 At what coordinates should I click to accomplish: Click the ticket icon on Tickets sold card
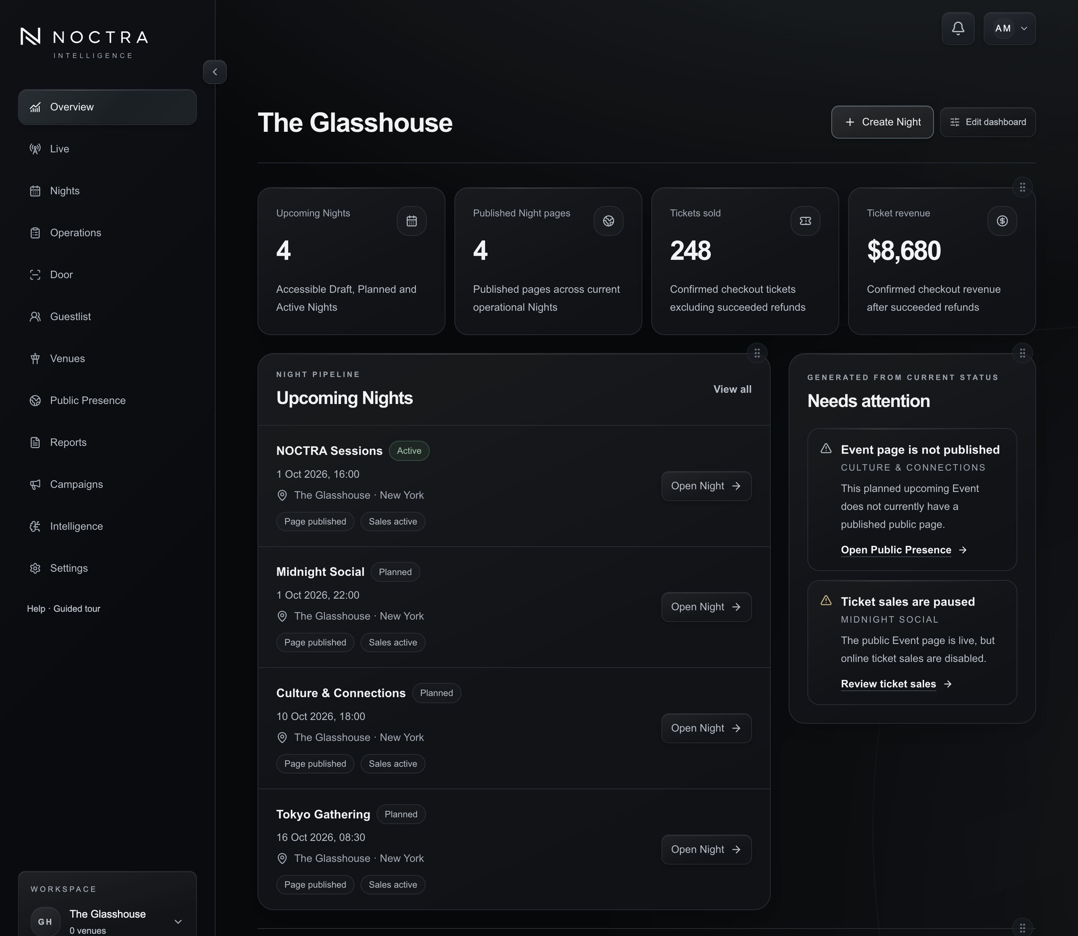pyautogui.click(x=806, y=221)
